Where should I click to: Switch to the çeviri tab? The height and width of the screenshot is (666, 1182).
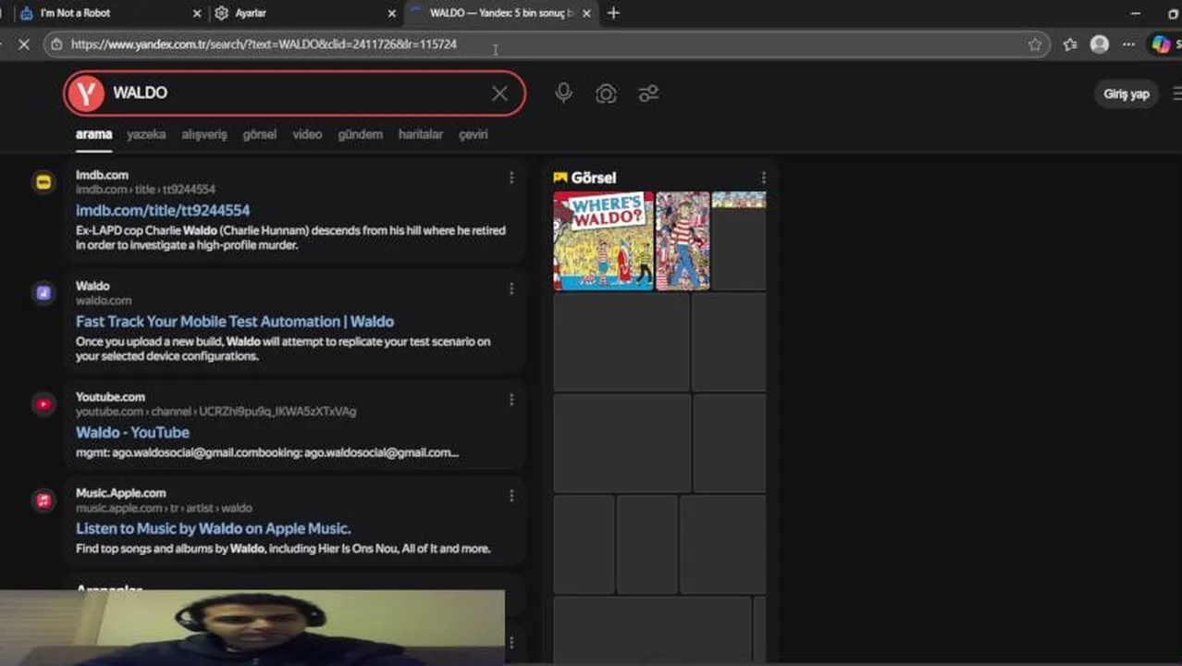point(473,134)
